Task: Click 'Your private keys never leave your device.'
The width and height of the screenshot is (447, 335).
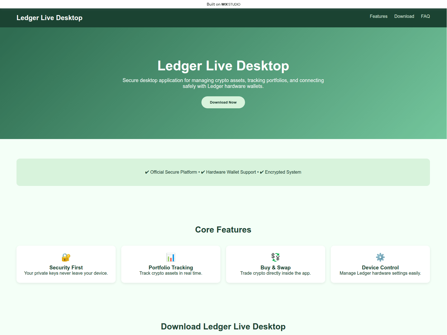Action: coord(66,273)
